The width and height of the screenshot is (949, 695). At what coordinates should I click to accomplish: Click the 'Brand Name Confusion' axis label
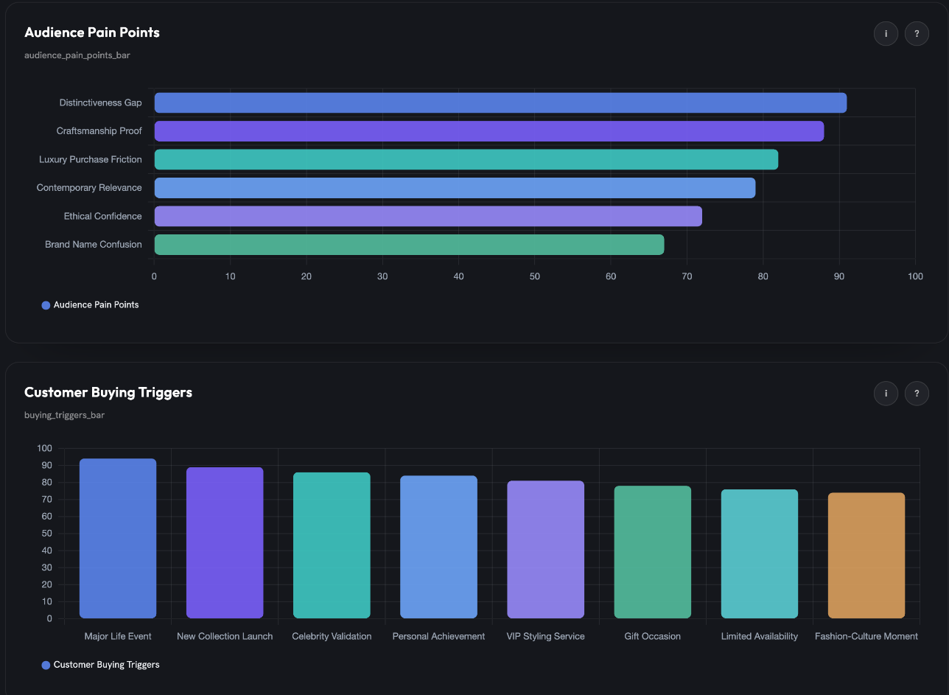click(x=94, y=245)
